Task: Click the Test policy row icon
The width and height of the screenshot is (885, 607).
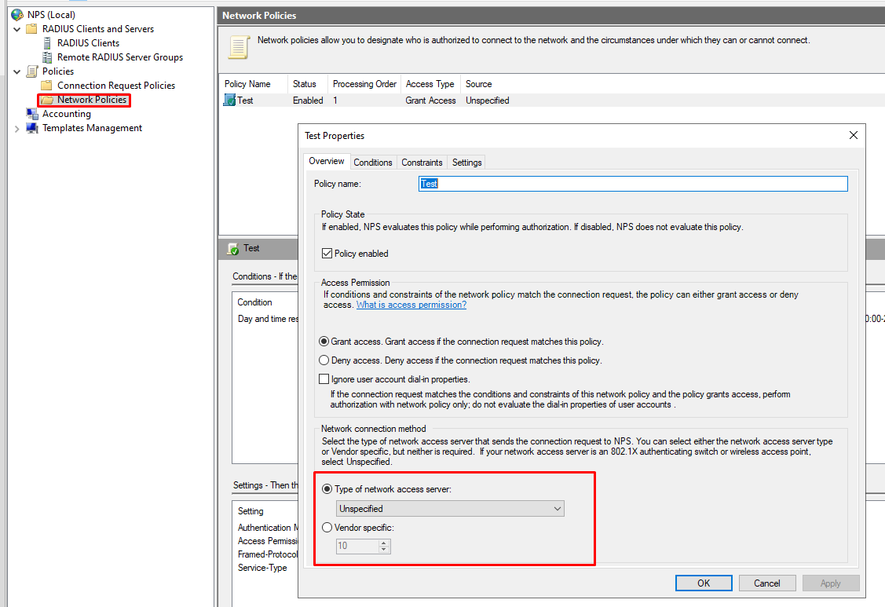Action: click(x=229, y=101)
